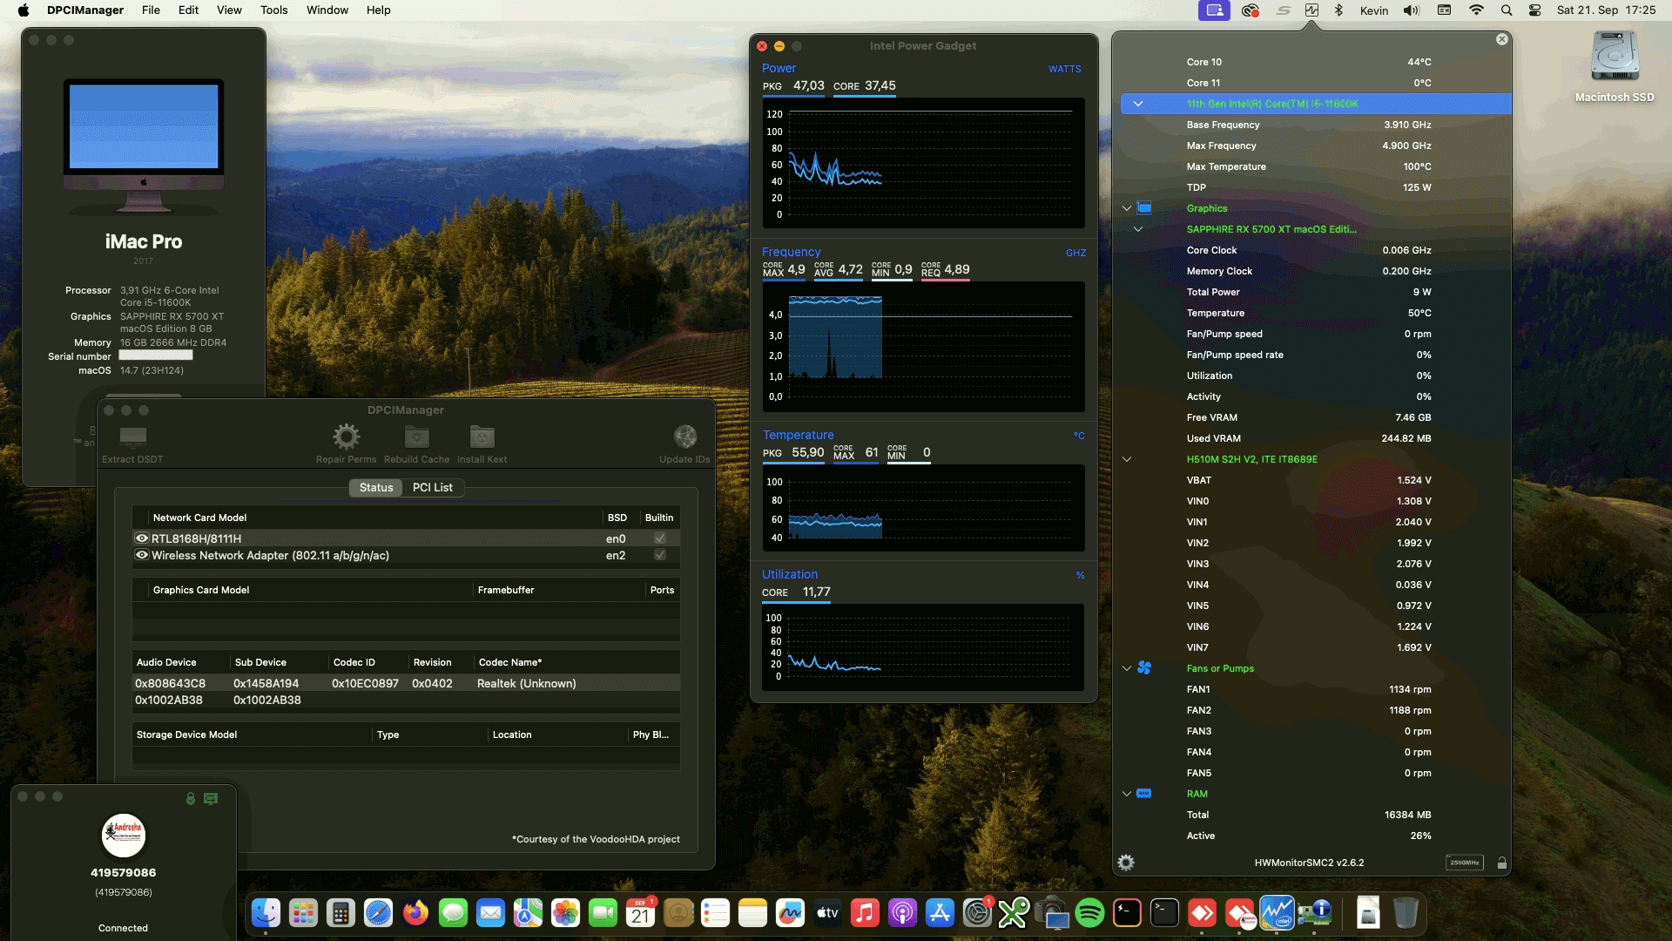Toggle the Builtin checkbox for RTL8168H/8111H

click(x=659, y=538)
